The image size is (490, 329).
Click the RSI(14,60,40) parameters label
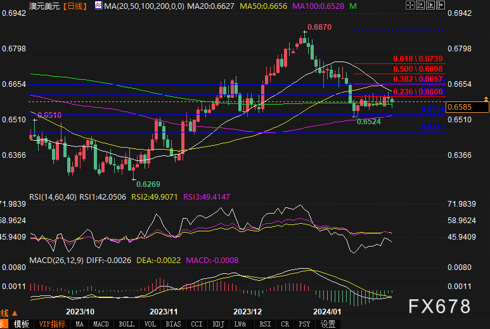(x=56, y=197)
